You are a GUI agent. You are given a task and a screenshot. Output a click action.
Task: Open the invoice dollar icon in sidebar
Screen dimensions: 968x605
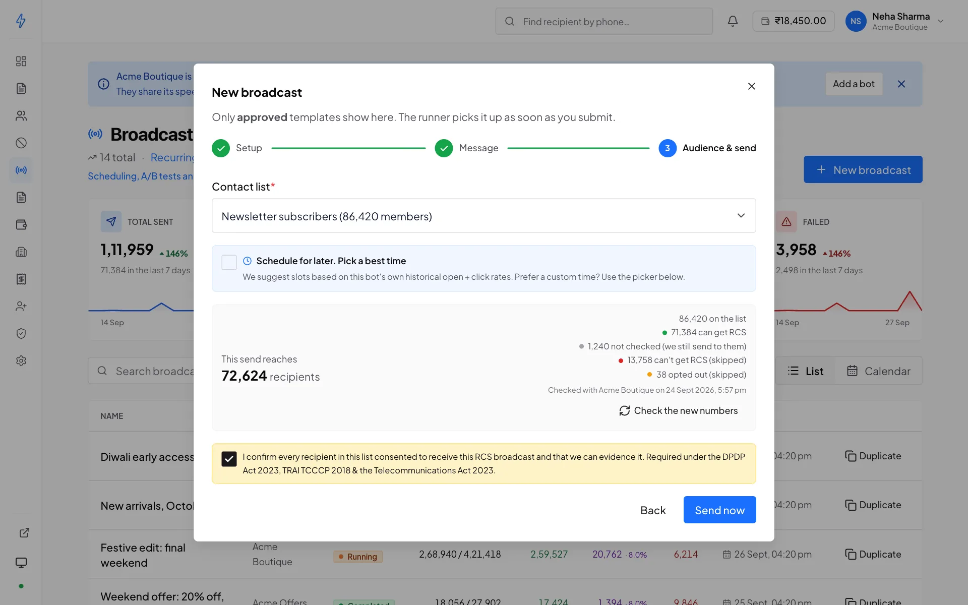point(21,279)
